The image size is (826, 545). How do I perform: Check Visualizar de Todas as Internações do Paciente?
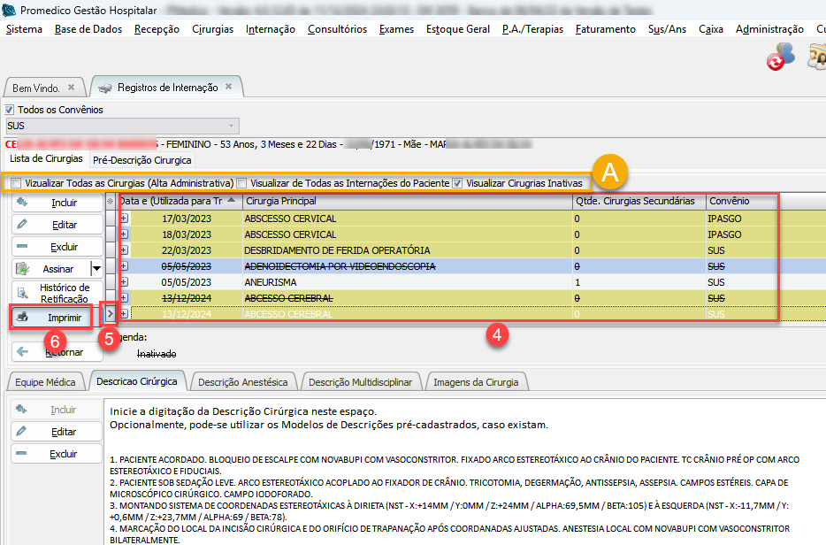point(241,183)
